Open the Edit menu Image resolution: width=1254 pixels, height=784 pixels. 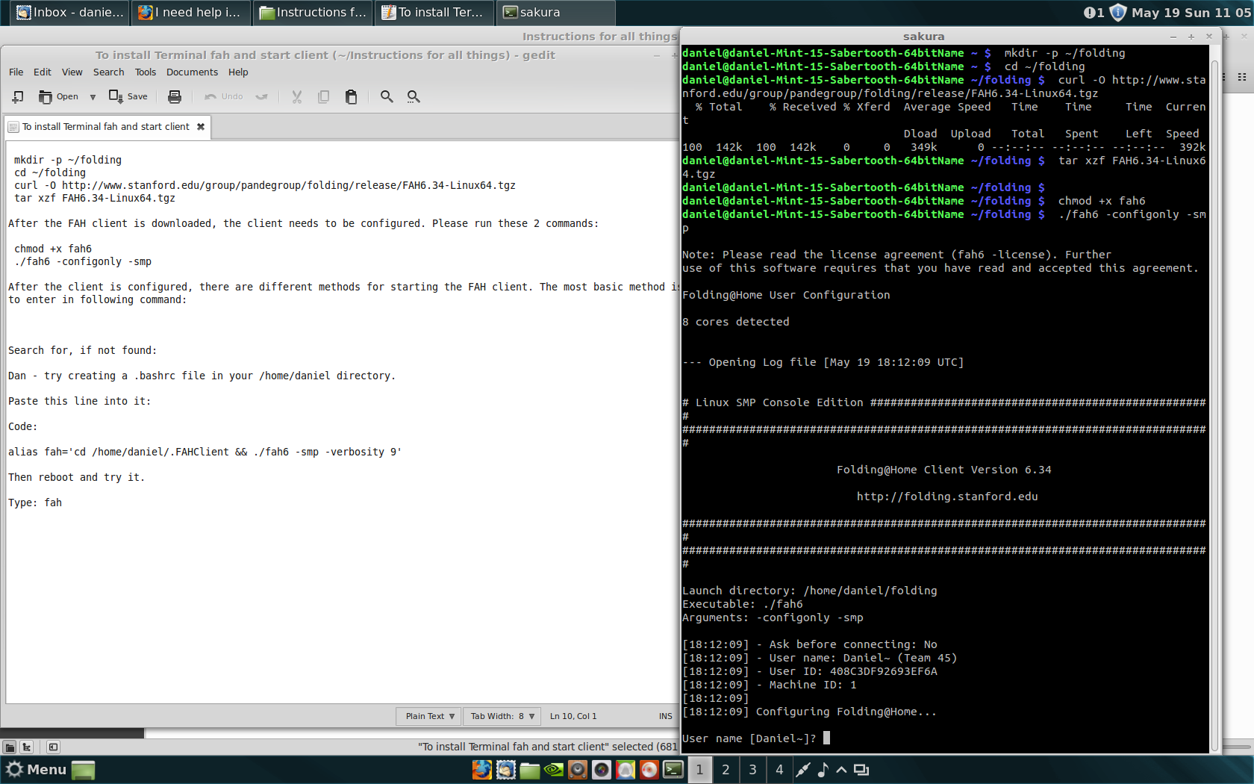pos(43,72)
